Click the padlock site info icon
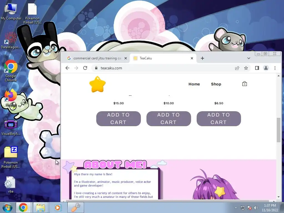This screenshot has height=213, width=284. [x=96, y=68]
